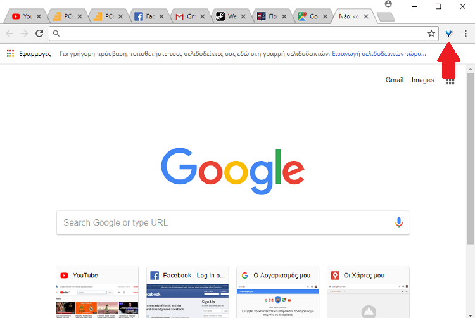Click the Εισαγωγή σελιδοδεικτών τώρα link
The image size is (475, 318).
point(379,54)
